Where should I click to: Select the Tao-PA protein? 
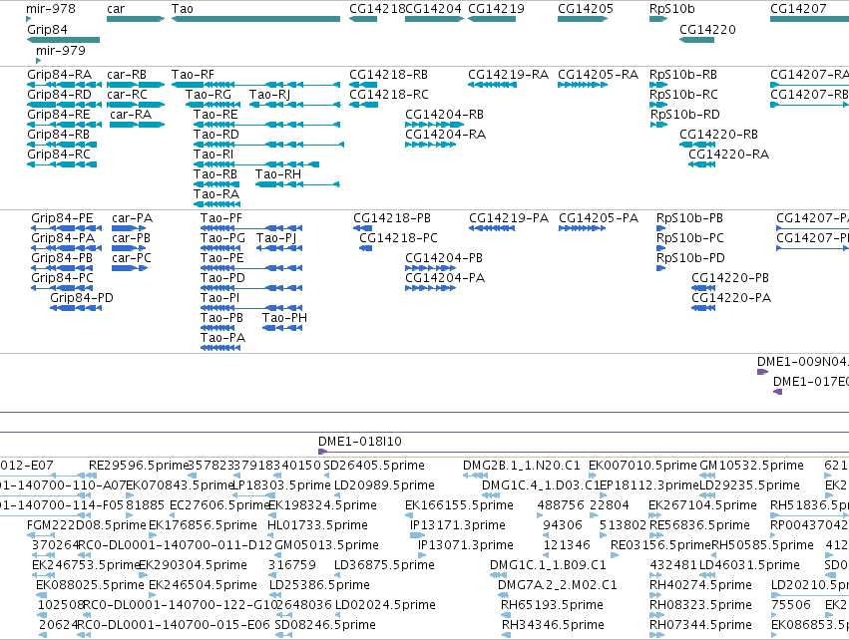220,348
